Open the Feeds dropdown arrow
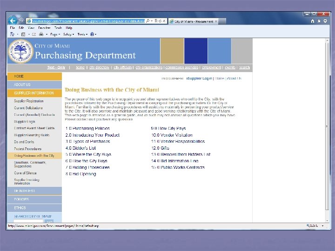This screenshot has width=335, height=251. 29,34
